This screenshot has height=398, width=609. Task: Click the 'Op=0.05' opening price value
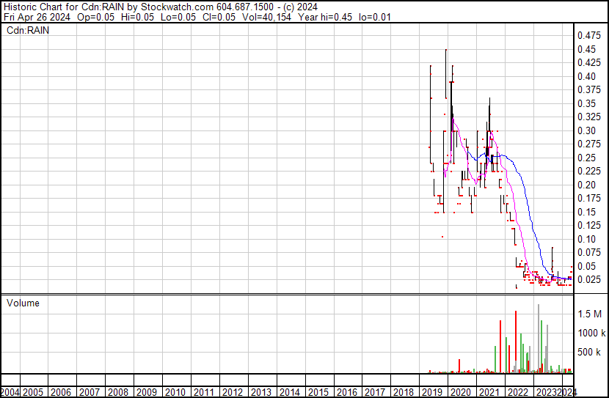point(95,17)
